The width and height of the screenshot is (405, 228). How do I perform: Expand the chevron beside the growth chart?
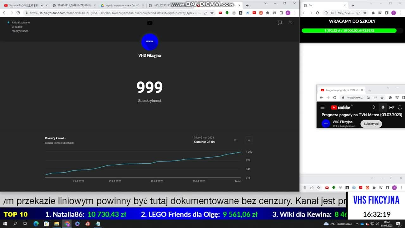coord(249,140)
